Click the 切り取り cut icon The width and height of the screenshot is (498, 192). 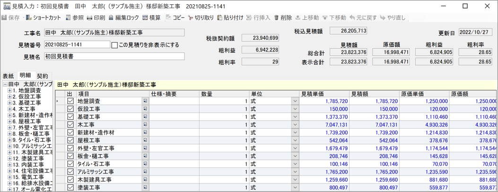[x=191, y=17]
